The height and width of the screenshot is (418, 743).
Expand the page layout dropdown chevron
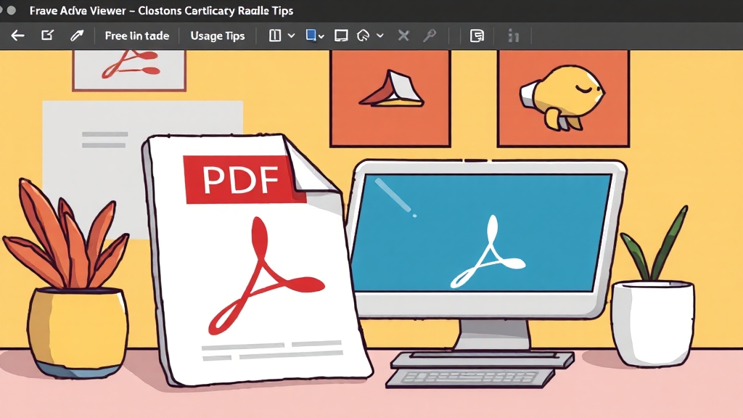291,36
